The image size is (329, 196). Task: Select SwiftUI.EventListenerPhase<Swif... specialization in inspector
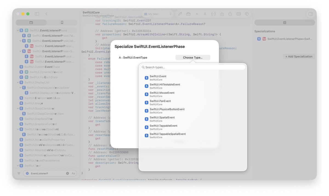coord(285,39)
